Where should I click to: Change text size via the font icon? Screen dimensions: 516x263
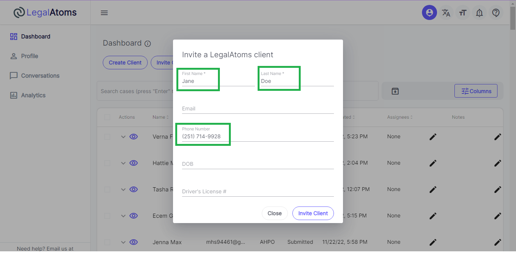coord(463,13)
